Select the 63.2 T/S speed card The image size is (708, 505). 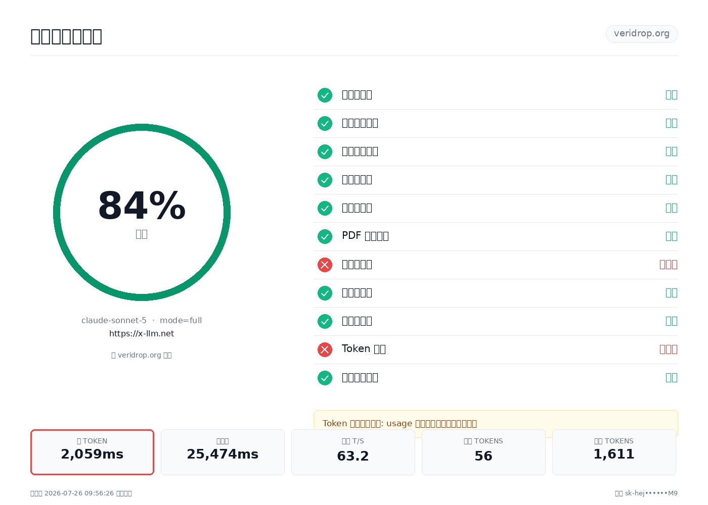(x=353, y=452)
